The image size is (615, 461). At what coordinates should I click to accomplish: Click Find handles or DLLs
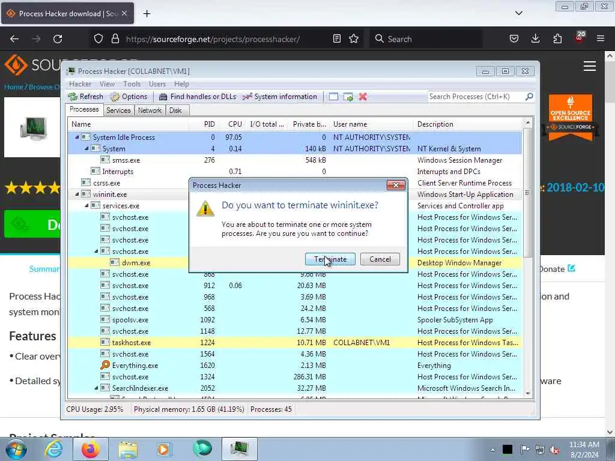tap(197, 97)
